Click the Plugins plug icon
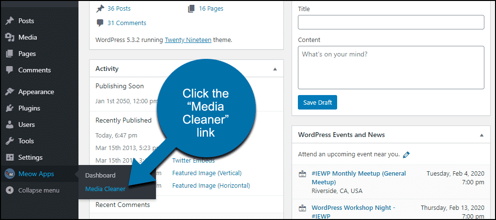 click(x=10, y=108)
